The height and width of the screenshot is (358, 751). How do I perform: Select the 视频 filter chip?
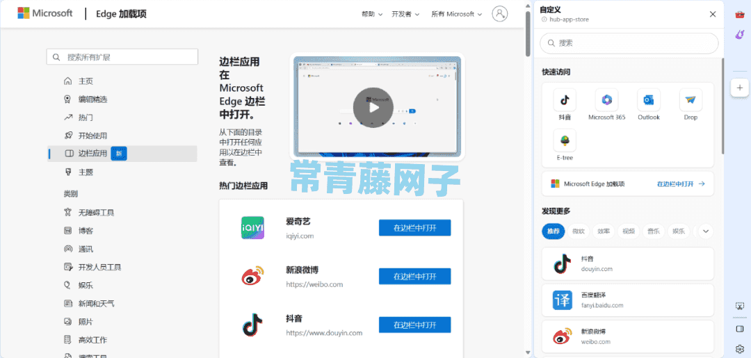point(629,231)
